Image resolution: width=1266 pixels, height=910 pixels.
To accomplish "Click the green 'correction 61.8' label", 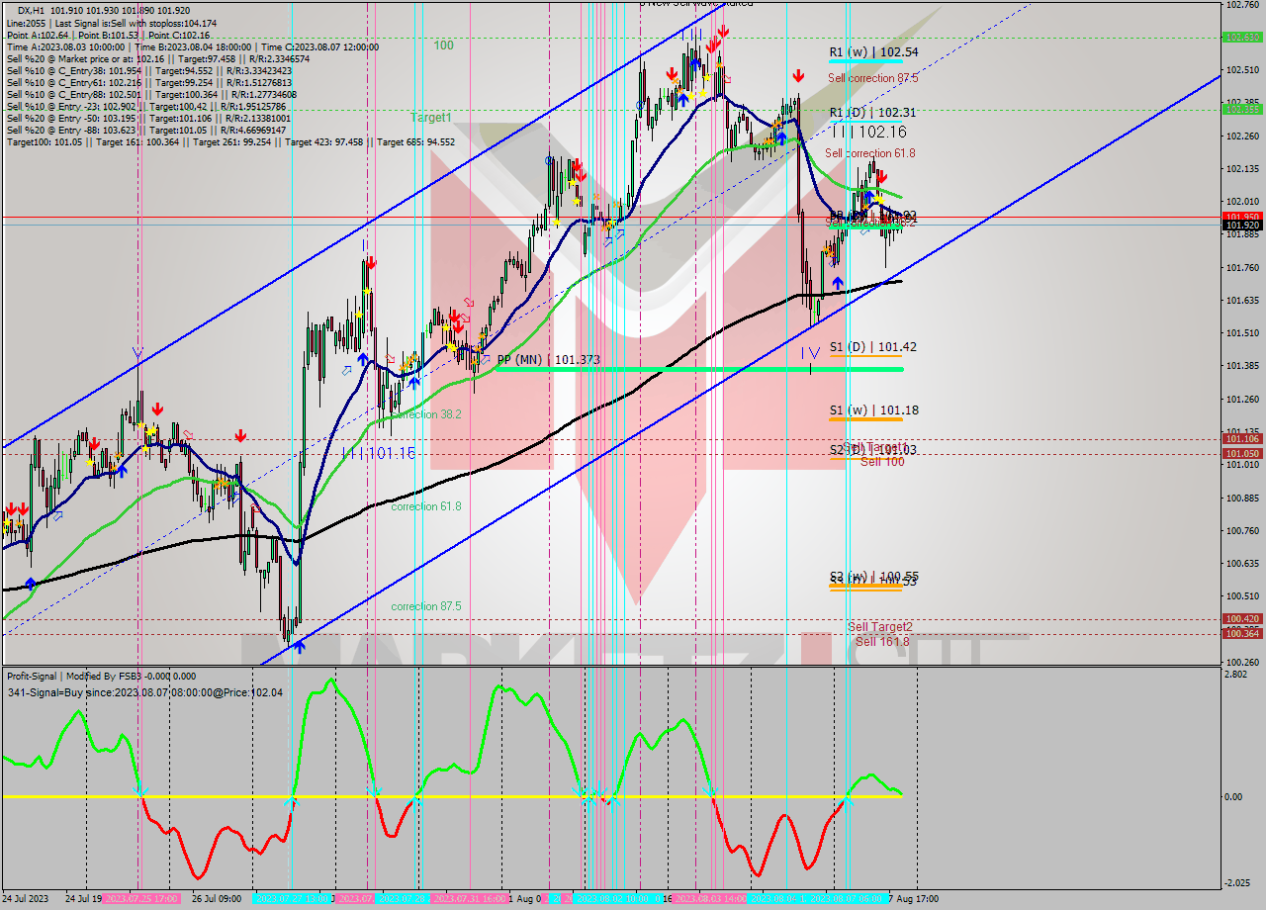I will [x=425, y=506].
